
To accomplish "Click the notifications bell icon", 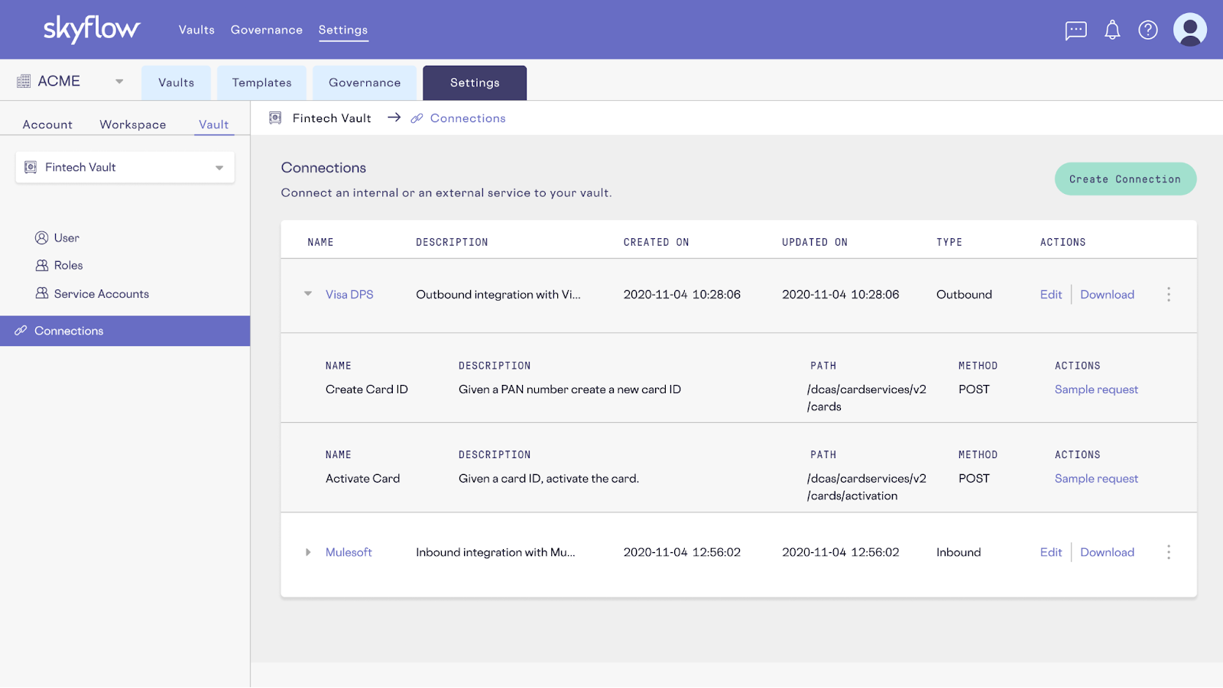I will tap(1112, 31).
